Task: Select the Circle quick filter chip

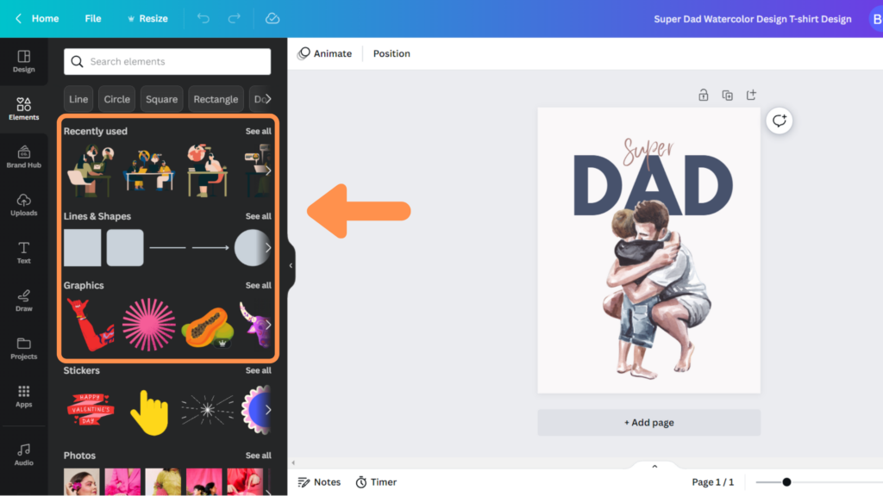Action: tap(116, 99)
